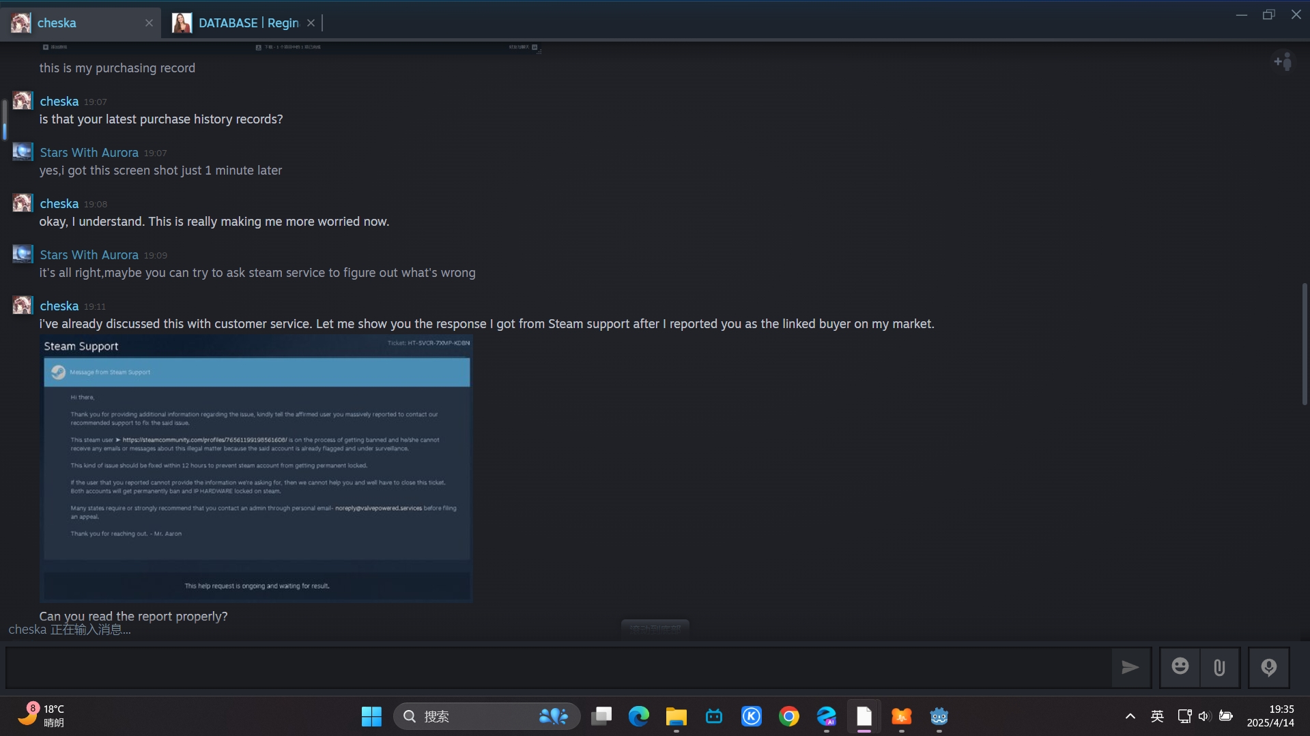Click the message input field
Screen dimensions: 1310x736
coord(558,667)
